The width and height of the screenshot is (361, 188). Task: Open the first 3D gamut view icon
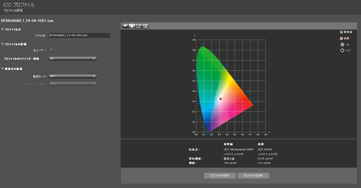(125, 26)
